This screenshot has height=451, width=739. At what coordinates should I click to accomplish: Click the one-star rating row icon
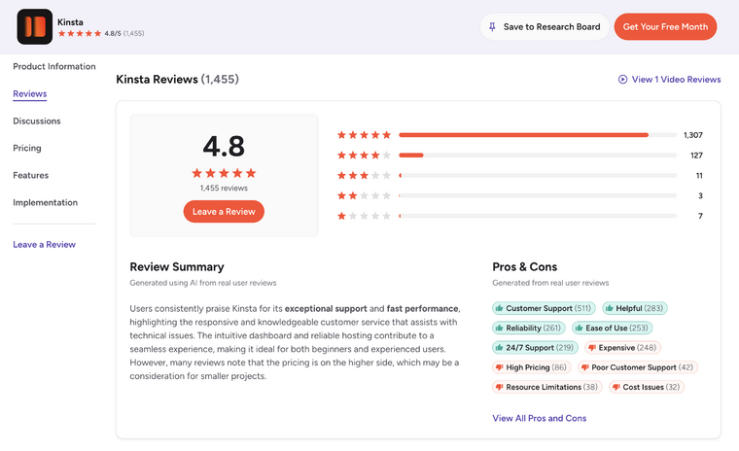point(364,216)
